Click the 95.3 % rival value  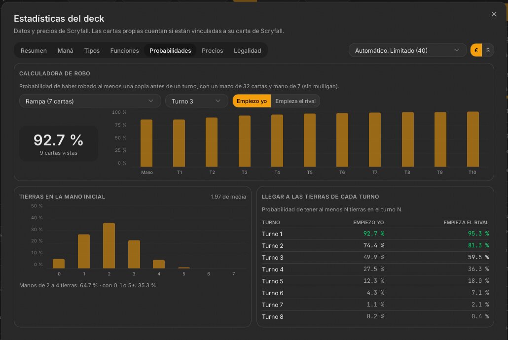tap(478, 234)
